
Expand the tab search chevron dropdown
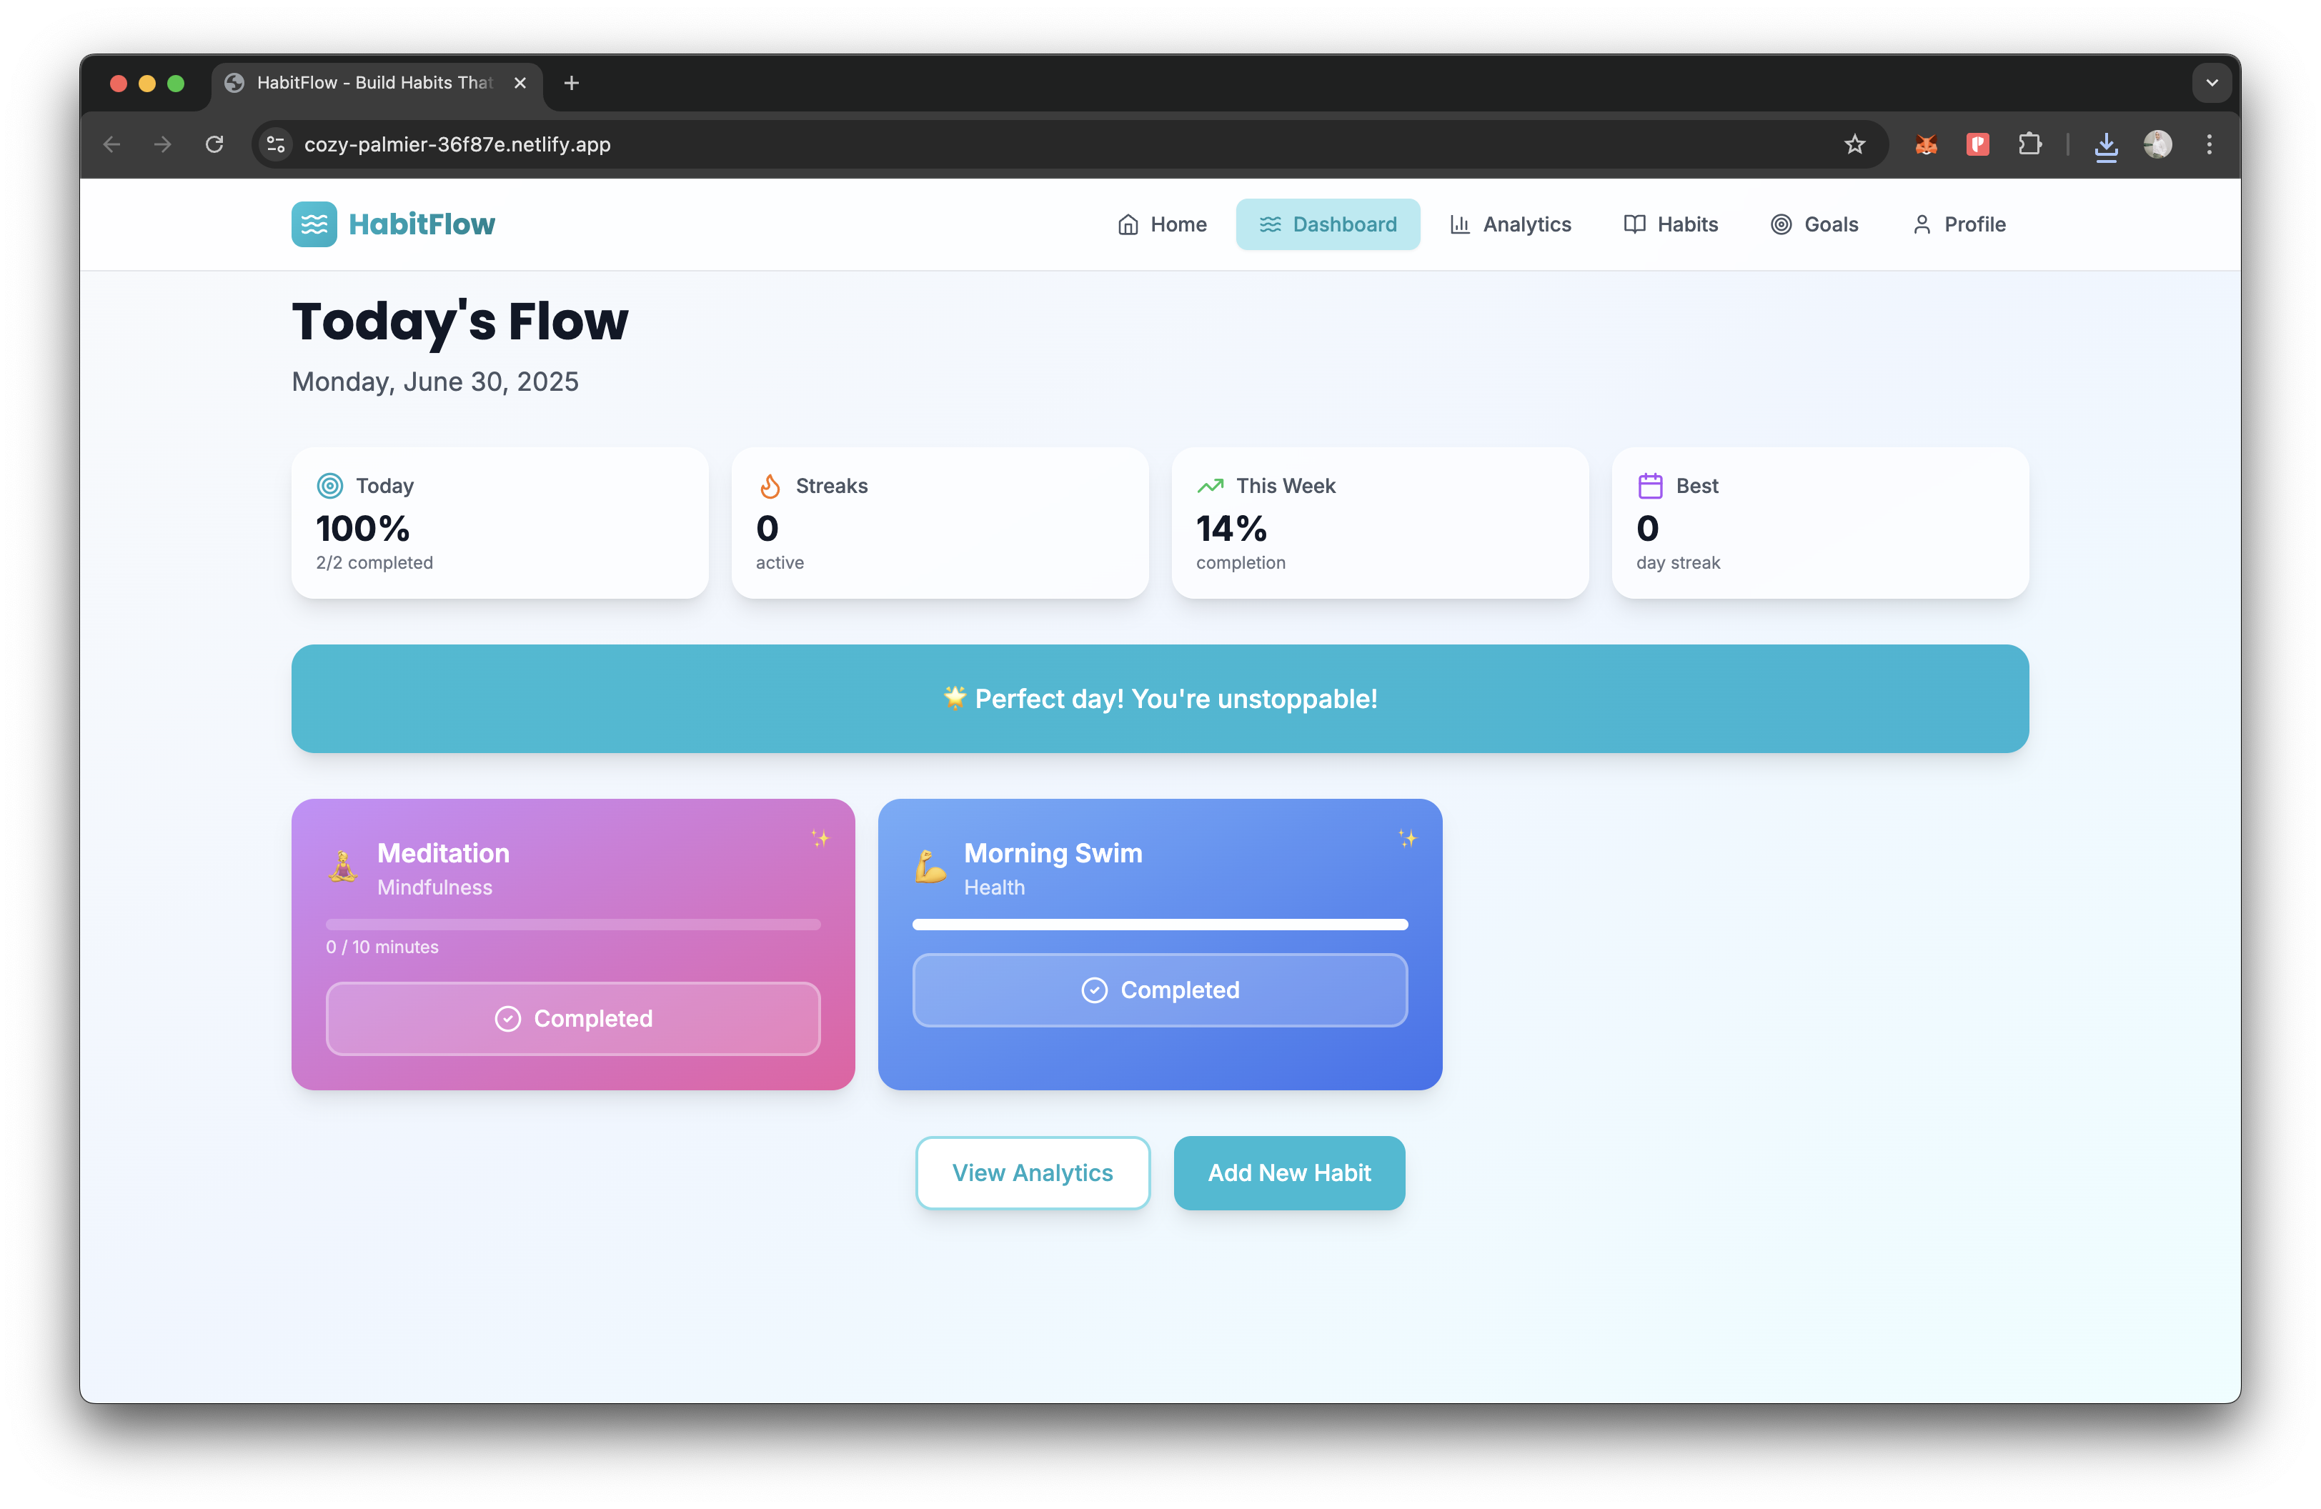tap(2212, 83)
